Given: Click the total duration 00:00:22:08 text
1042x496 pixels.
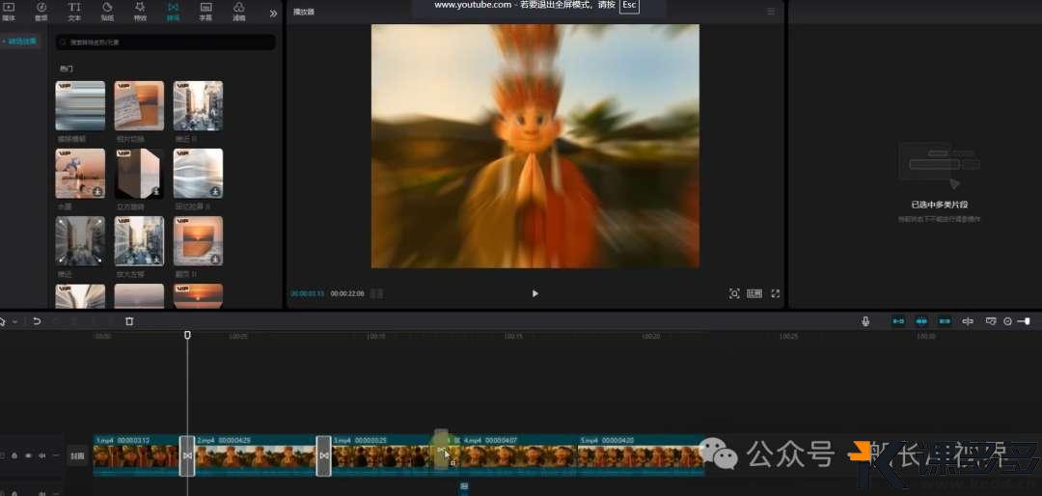Looking at the screenshot, I should click(347, 293).
